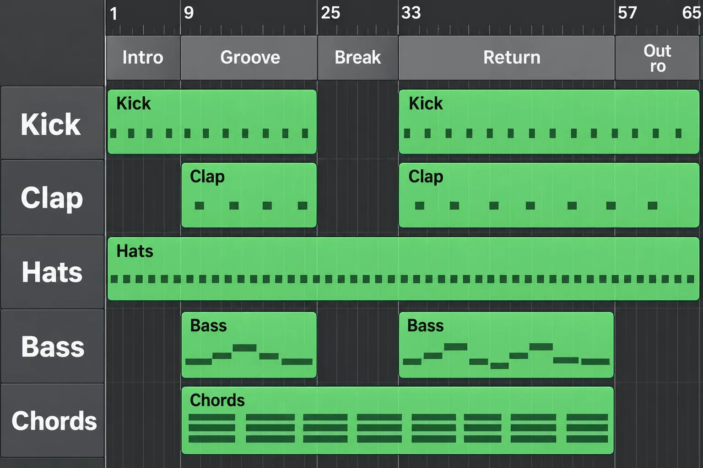Viewport: 703px width, 468px height.
Task: Click bar number 1 on the ruler
Action: point(114,13)
